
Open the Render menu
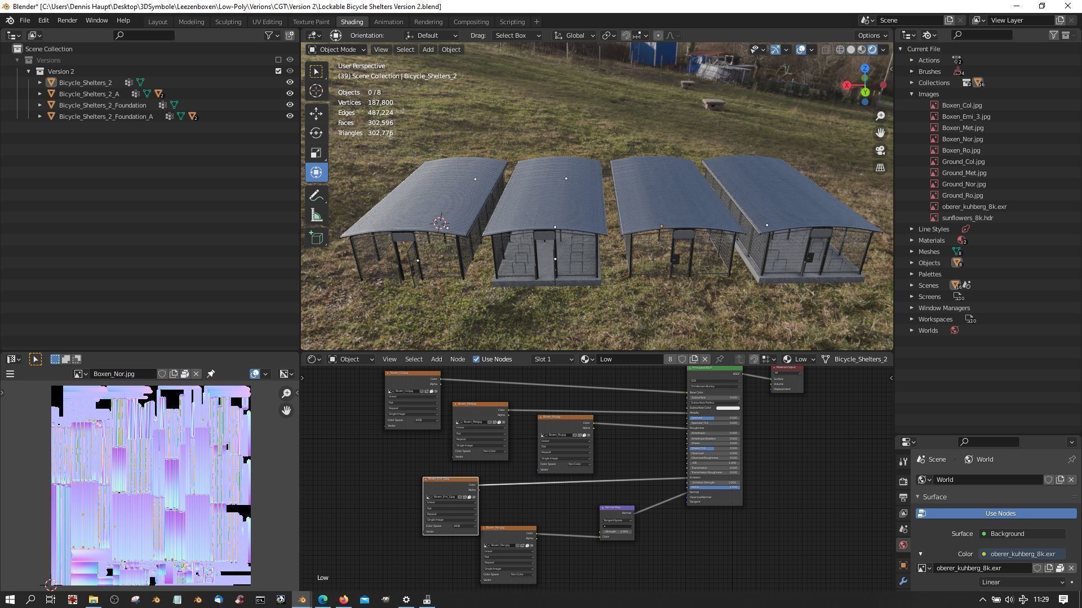click(67, 20)
